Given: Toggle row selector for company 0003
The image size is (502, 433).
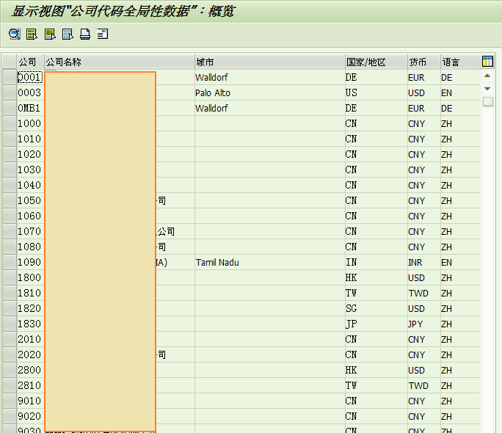Looking at the screenshot, I should tap(10, 92).
